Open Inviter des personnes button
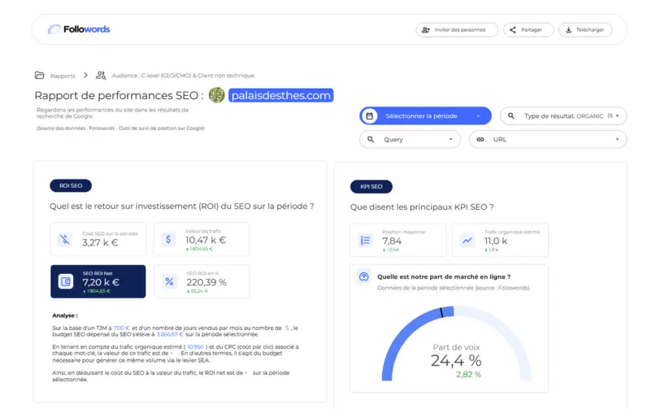The image size is (665, 409). click(x=457, y=30)
